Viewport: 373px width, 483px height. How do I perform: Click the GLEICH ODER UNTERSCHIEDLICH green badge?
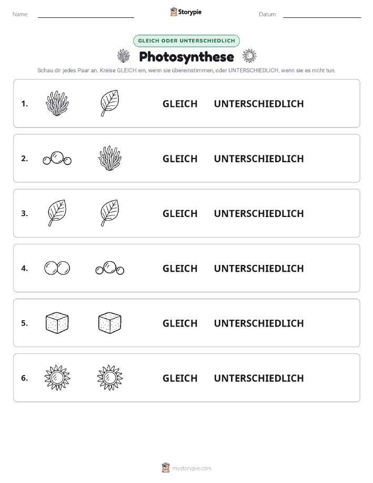coord(186,41)
